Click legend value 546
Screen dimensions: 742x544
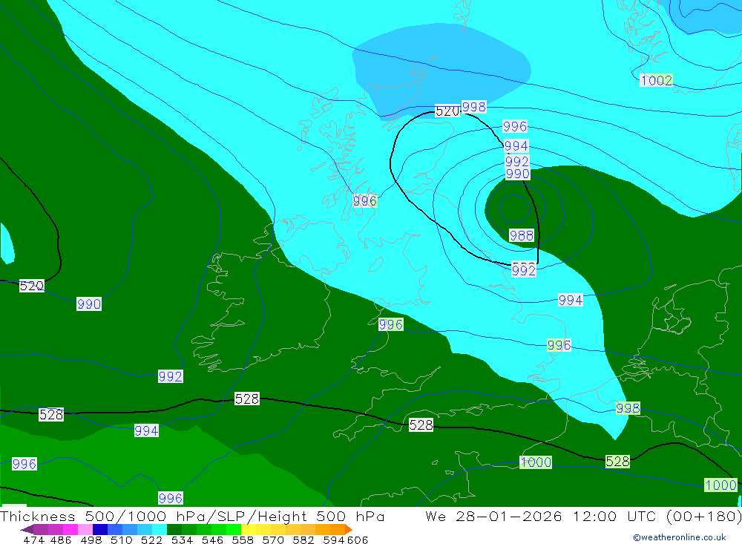(212, 540)
